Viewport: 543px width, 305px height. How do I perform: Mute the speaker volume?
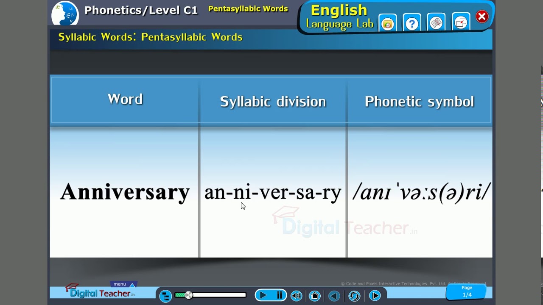point(296,296)
